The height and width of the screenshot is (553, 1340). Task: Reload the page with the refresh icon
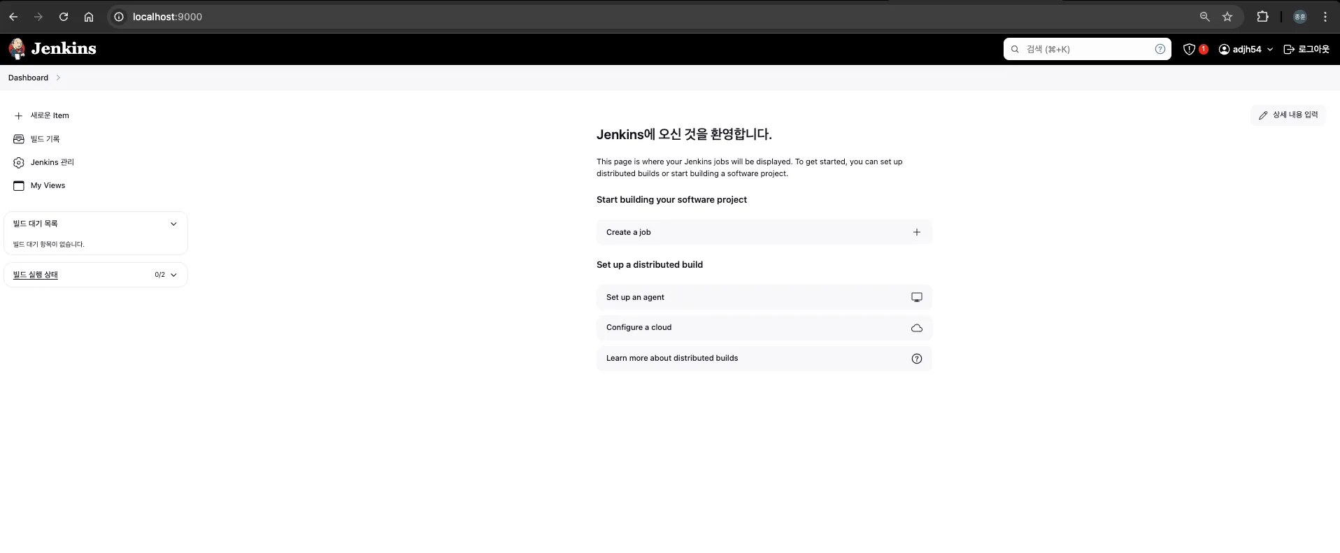click(x=64, y=17)
